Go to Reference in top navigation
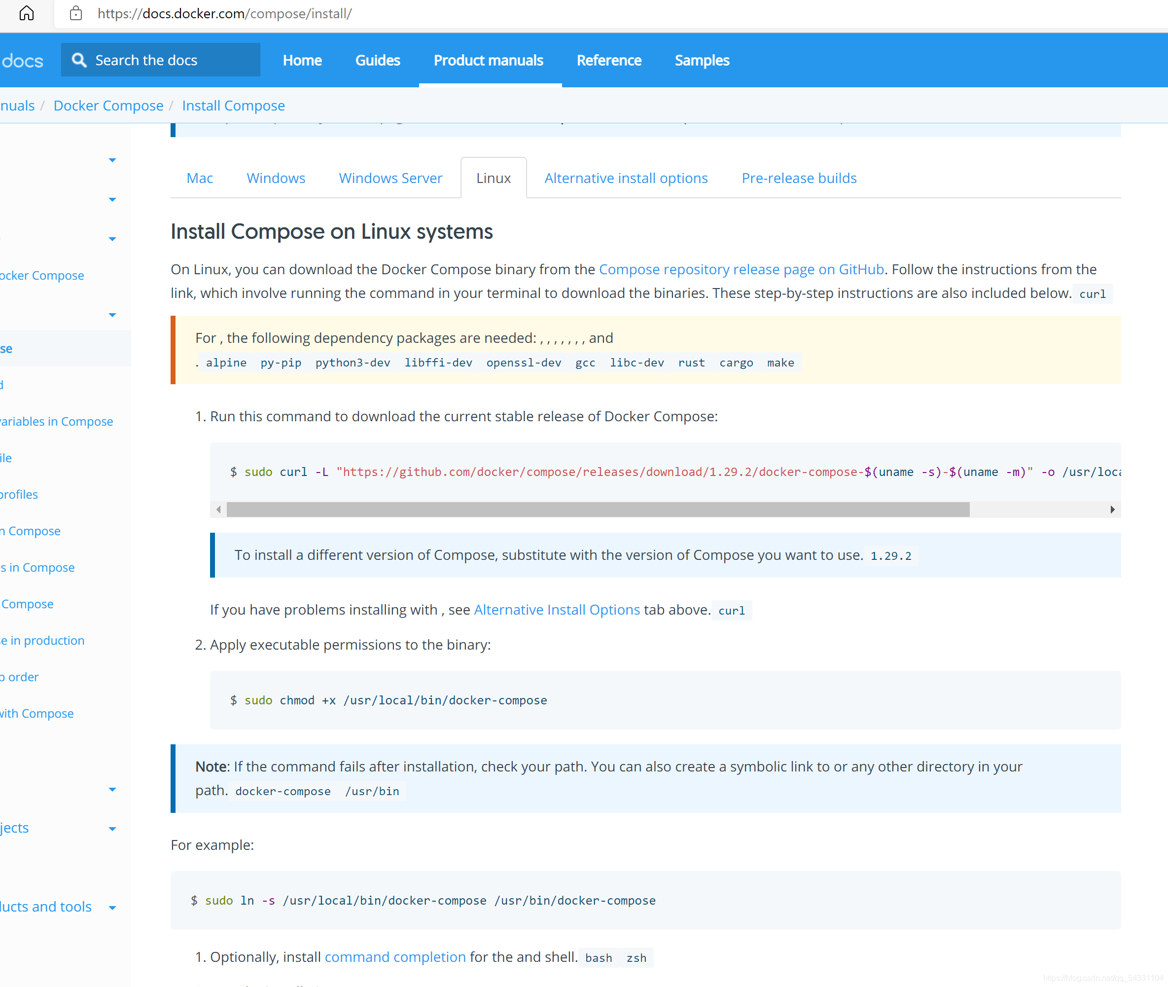 [x=609, y=61]
